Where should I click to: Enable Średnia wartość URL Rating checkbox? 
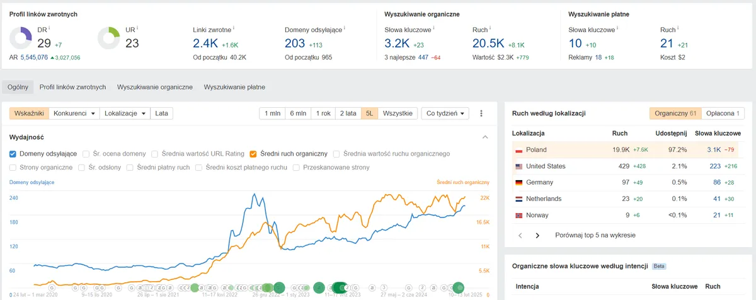[156, 154]
